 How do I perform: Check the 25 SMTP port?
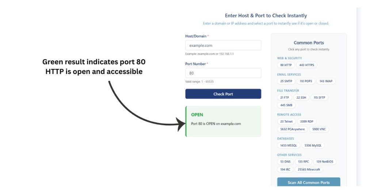[286, 81]
